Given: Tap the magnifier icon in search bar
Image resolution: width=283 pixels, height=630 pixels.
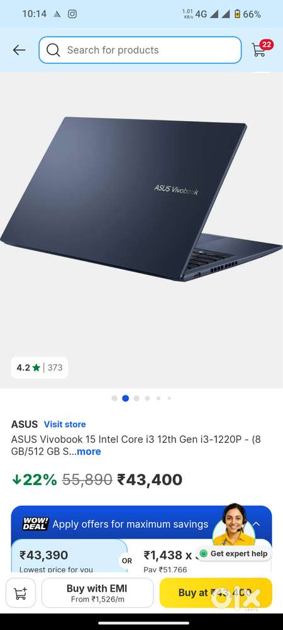Looking at the screenshot, I should (x=53, y=50).
